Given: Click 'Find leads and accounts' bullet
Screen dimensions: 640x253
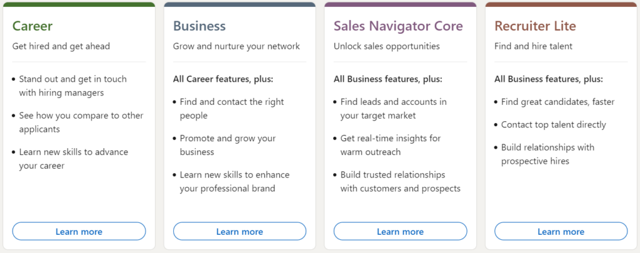Looking at the screenshot, I should coord(393,108).
